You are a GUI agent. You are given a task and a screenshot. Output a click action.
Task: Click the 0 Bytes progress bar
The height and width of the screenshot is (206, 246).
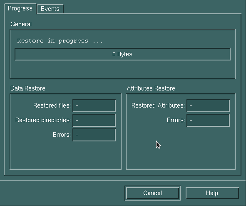click(122, 54)
